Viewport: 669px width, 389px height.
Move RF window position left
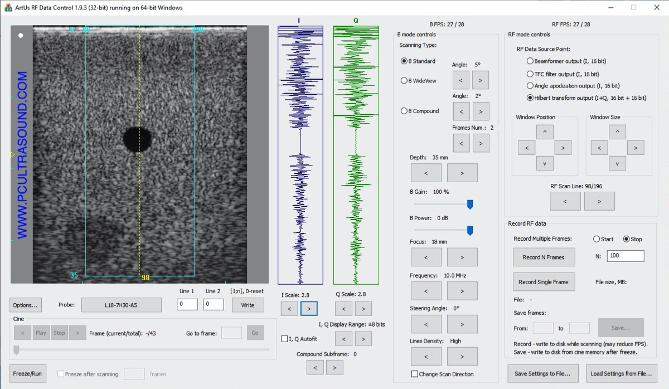[527, 148]
